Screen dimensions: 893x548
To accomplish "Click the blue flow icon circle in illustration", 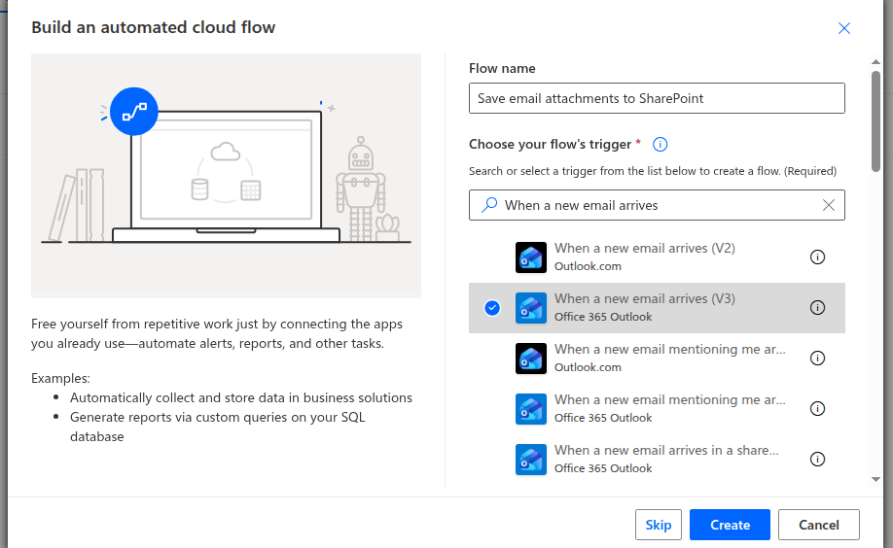I will (134, 112).
